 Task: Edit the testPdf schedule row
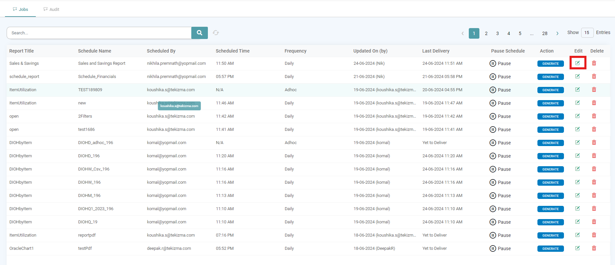[578, 248]
